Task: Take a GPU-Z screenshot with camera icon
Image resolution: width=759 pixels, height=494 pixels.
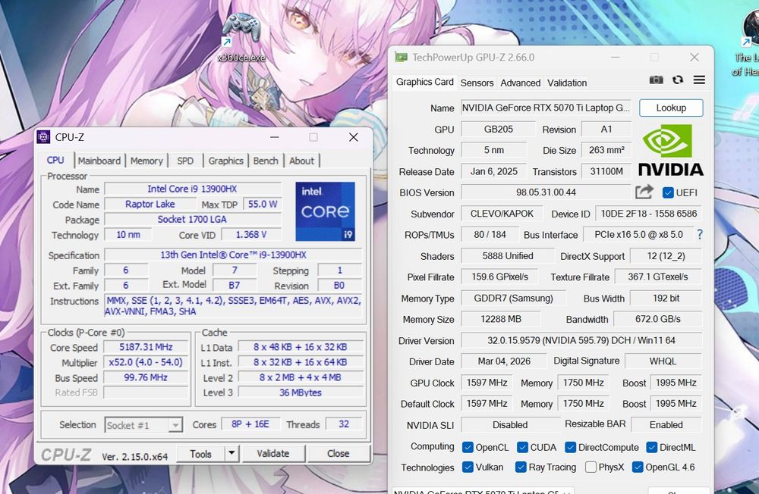Action: [x=656, y=80]
